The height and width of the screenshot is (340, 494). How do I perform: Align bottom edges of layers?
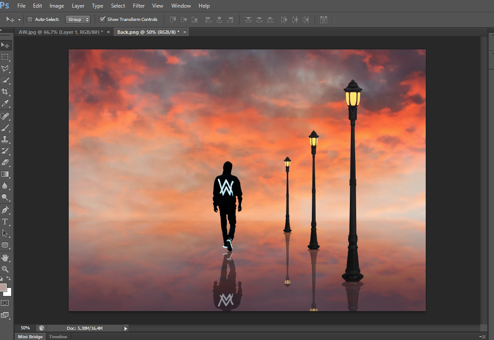pyautogui.click(x=195, y=20)
